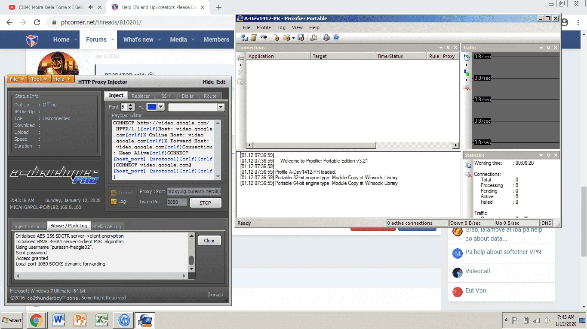Open Excel from the taskbar

tap(101, 320)
